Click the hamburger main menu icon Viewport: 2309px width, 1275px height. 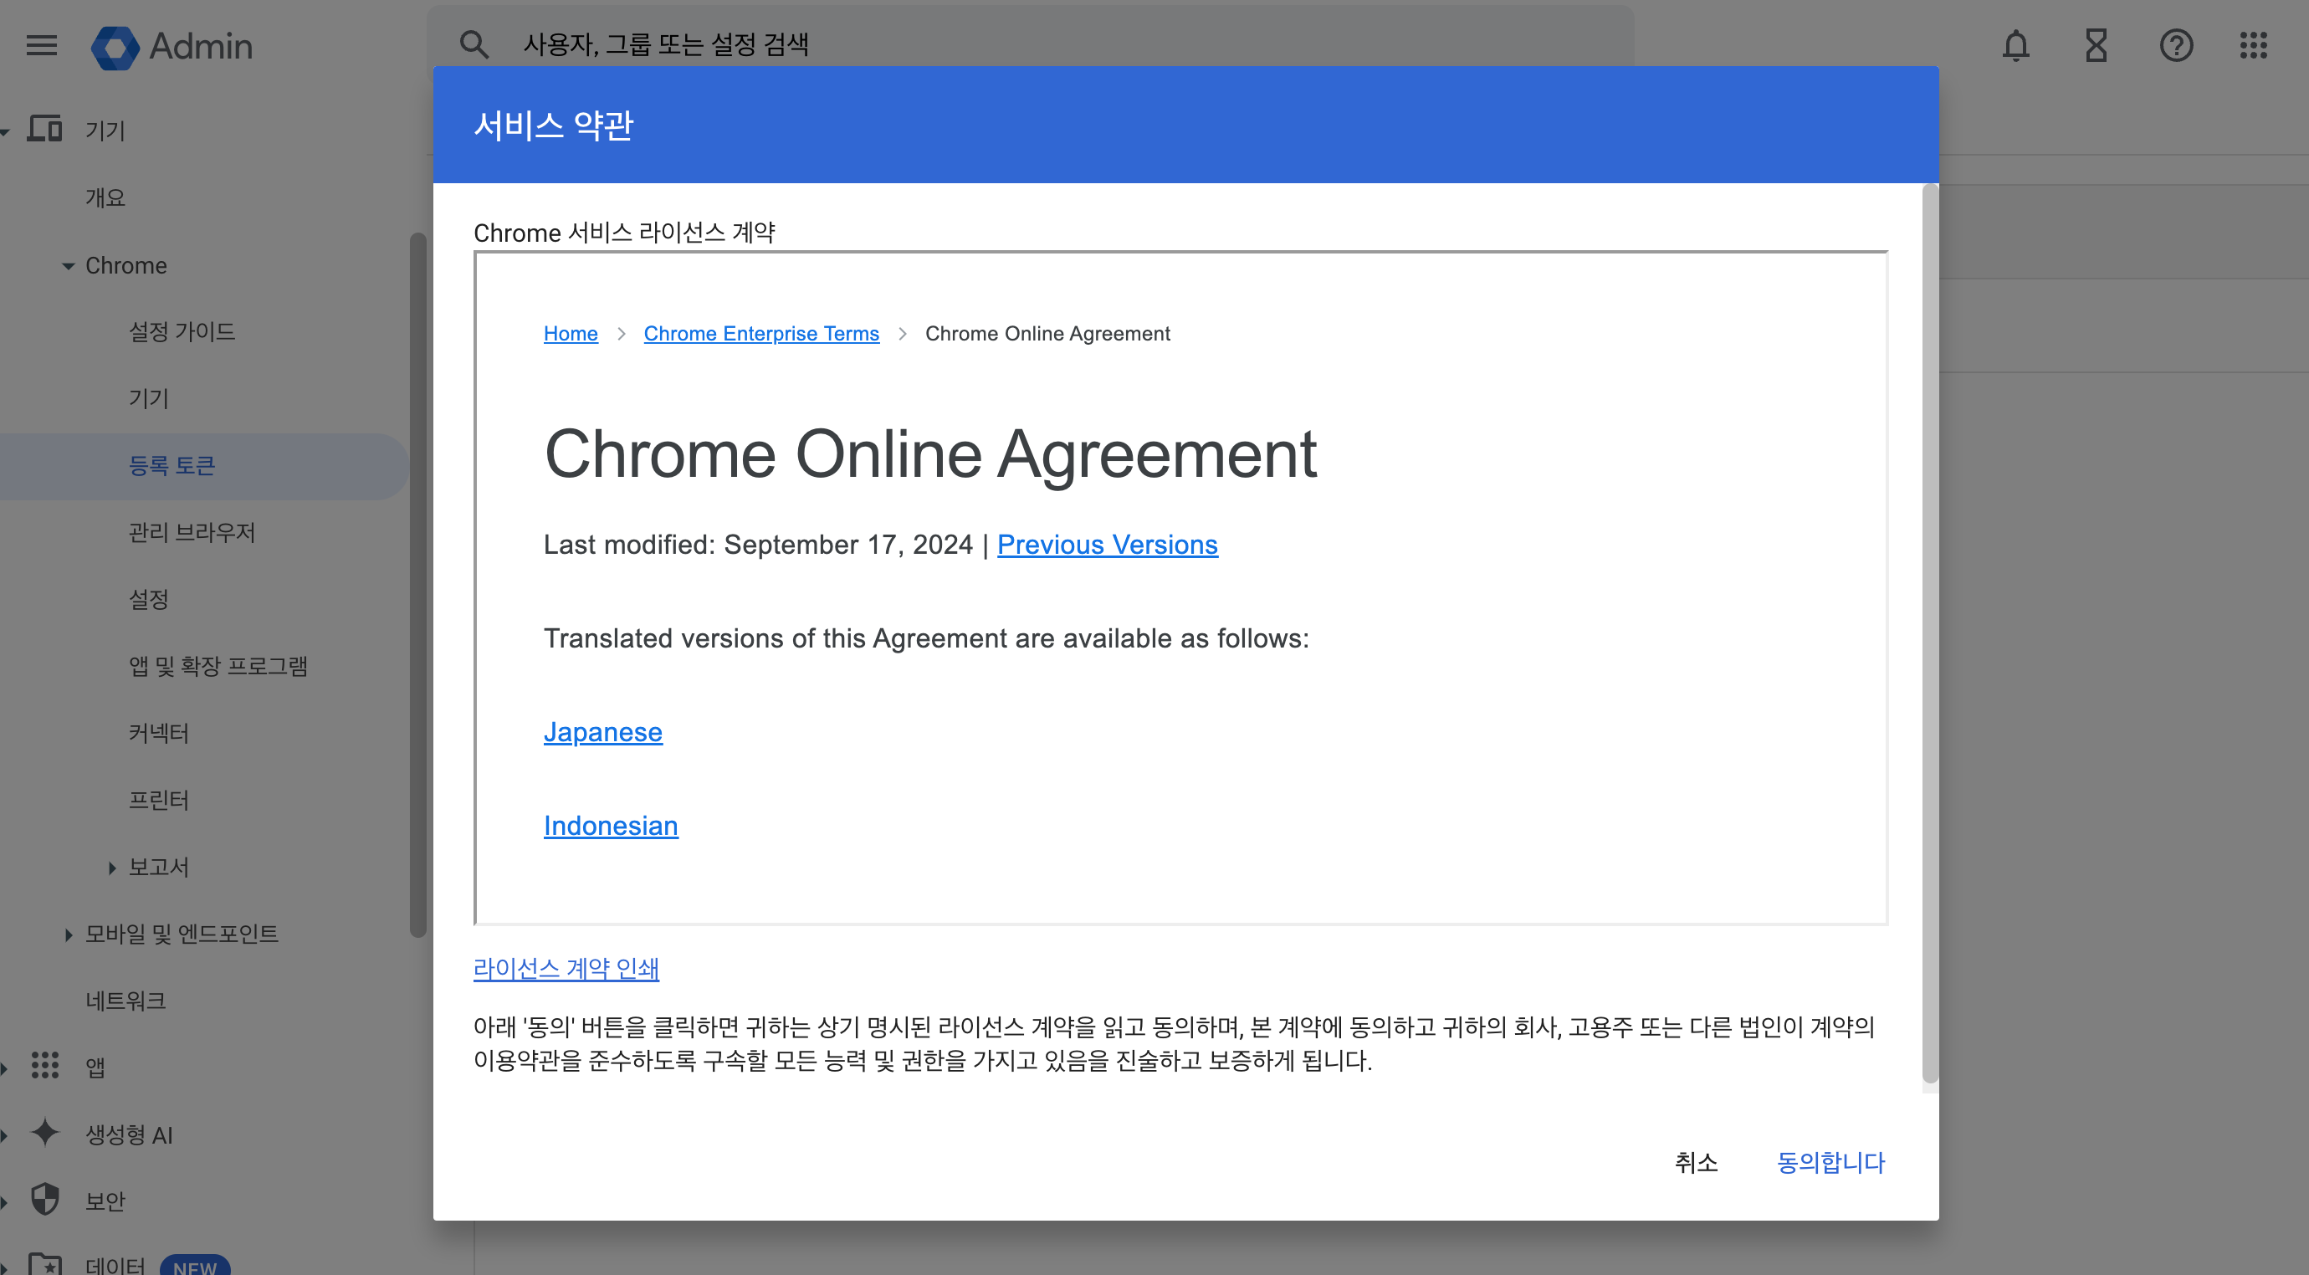coord(41,45)
